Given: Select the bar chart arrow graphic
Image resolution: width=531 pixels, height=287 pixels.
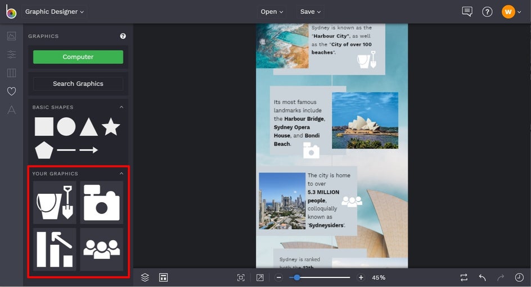Looking at the screenshot, I should 55,249.
